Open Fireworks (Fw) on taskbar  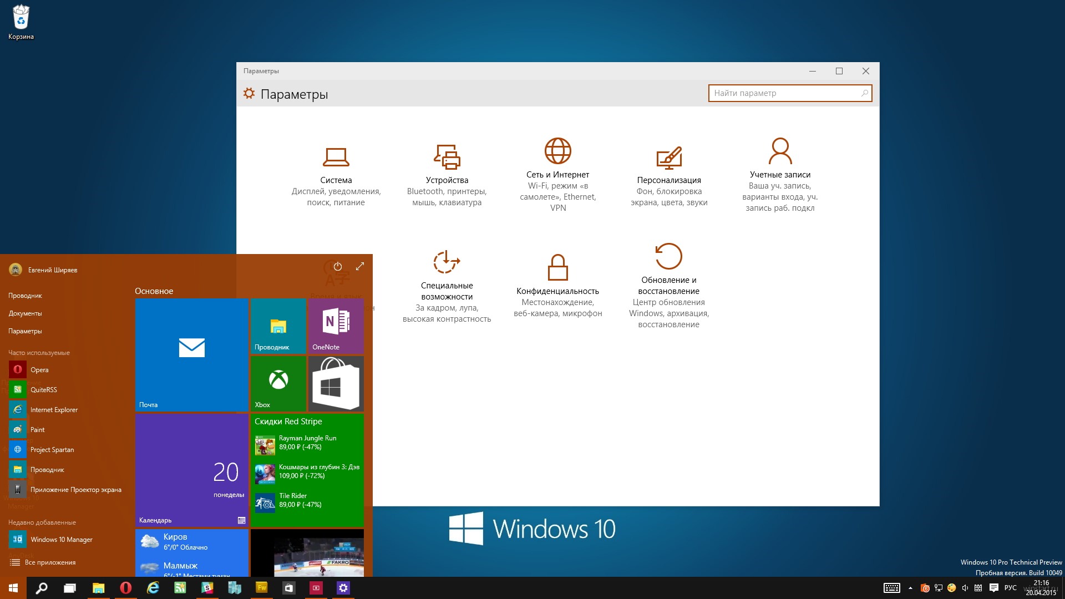coord(262,588)
